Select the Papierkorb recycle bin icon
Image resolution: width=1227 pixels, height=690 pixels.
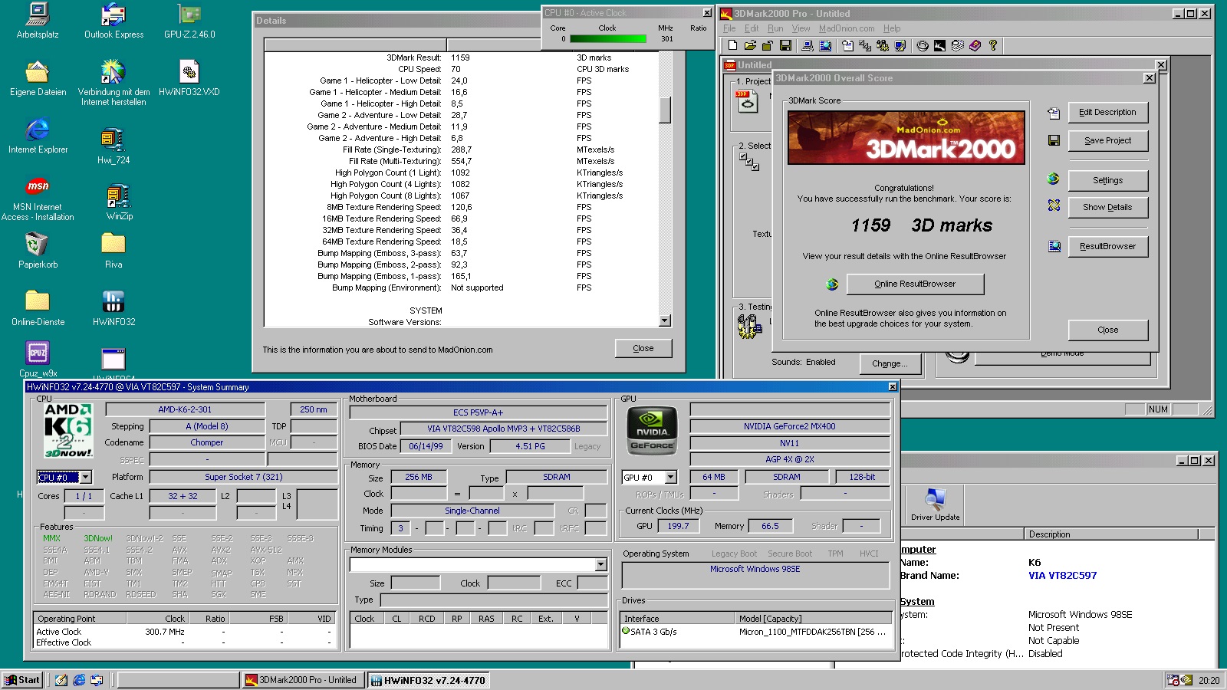(38, 251)
